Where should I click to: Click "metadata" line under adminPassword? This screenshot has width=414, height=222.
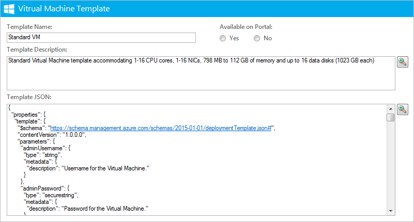[x=40, y=202]
